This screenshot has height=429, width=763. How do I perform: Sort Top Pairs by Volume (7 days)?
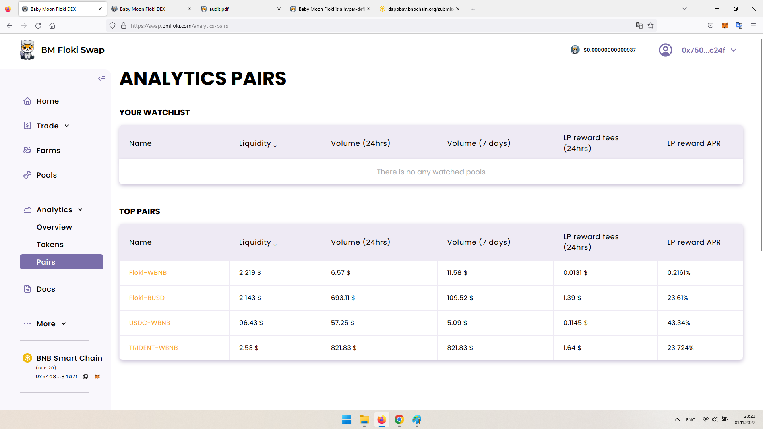tap(478, 242)
